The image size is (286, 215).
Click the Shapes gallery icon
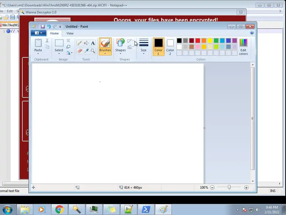pos(120,43)
